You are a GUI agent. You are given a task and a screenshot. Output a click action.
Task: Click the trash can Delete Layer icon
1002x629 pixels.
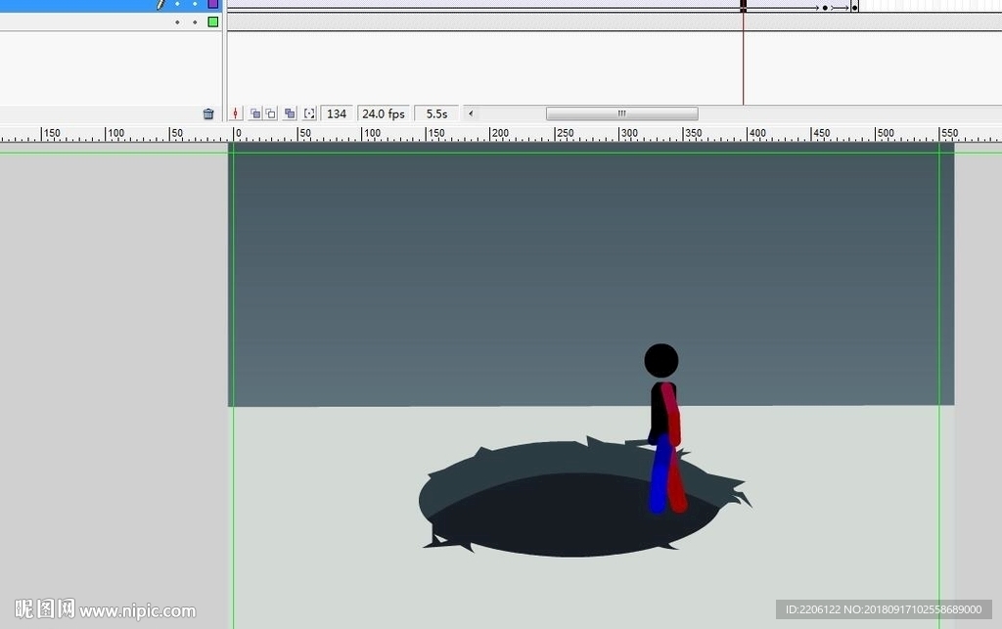tap(207, 113)
